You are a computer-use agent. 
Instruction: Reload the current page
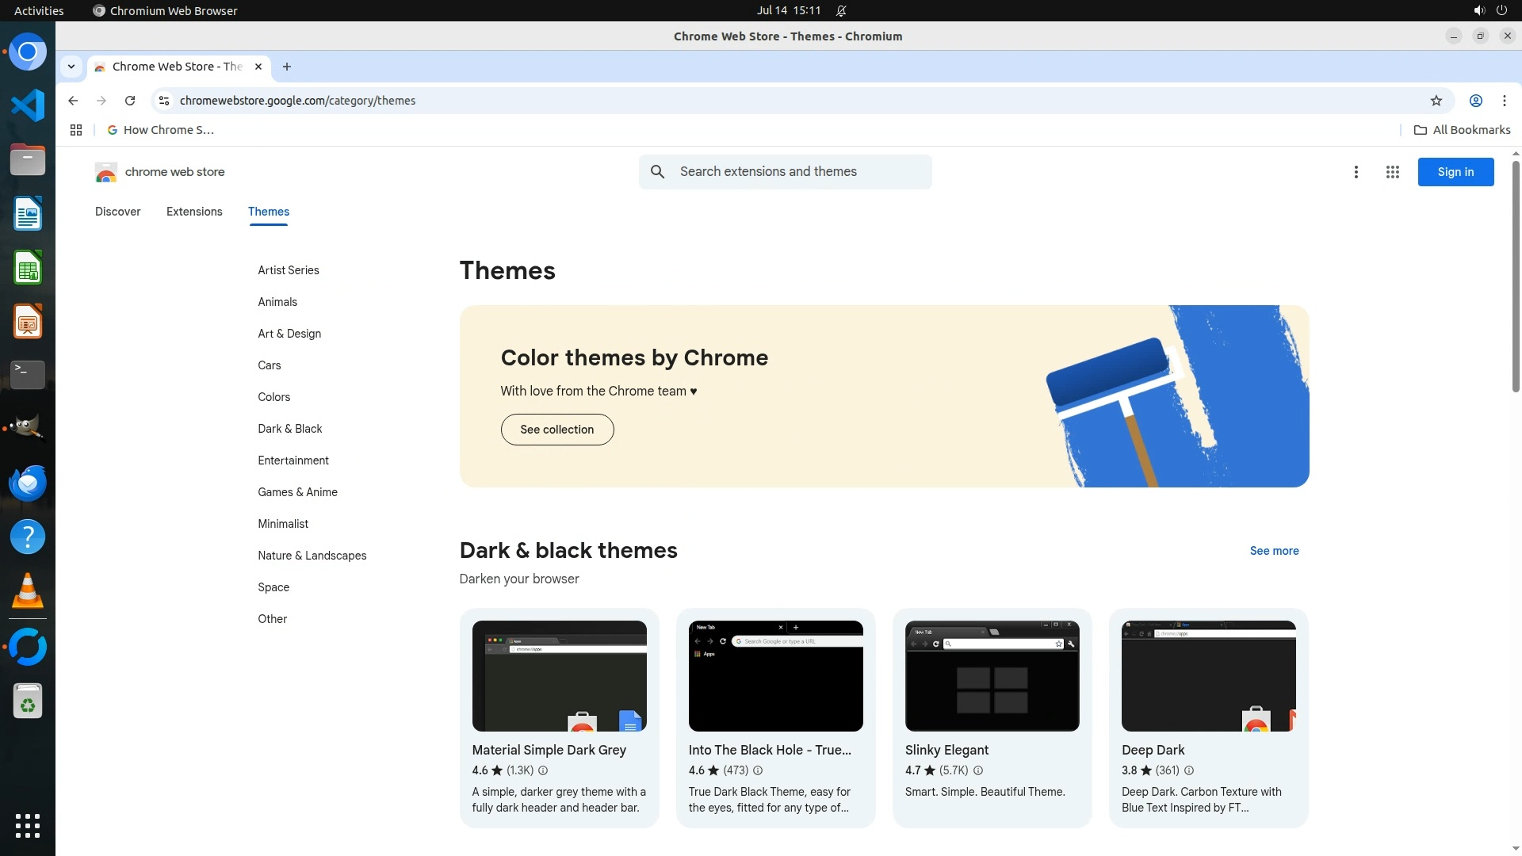pyautogui.click(x=130, y=101)
